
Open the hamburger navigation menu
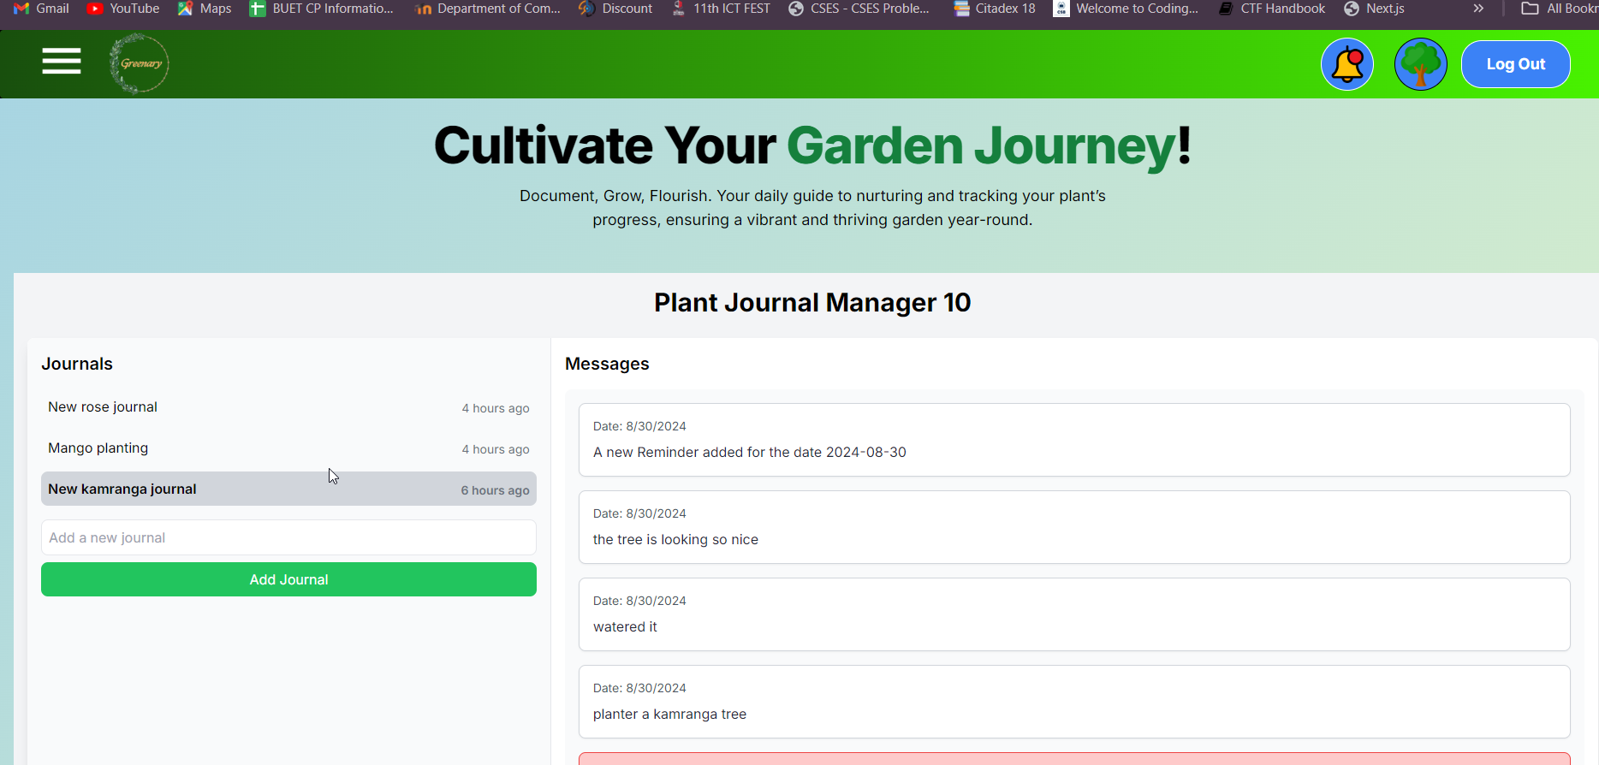(x=62, y=61)
